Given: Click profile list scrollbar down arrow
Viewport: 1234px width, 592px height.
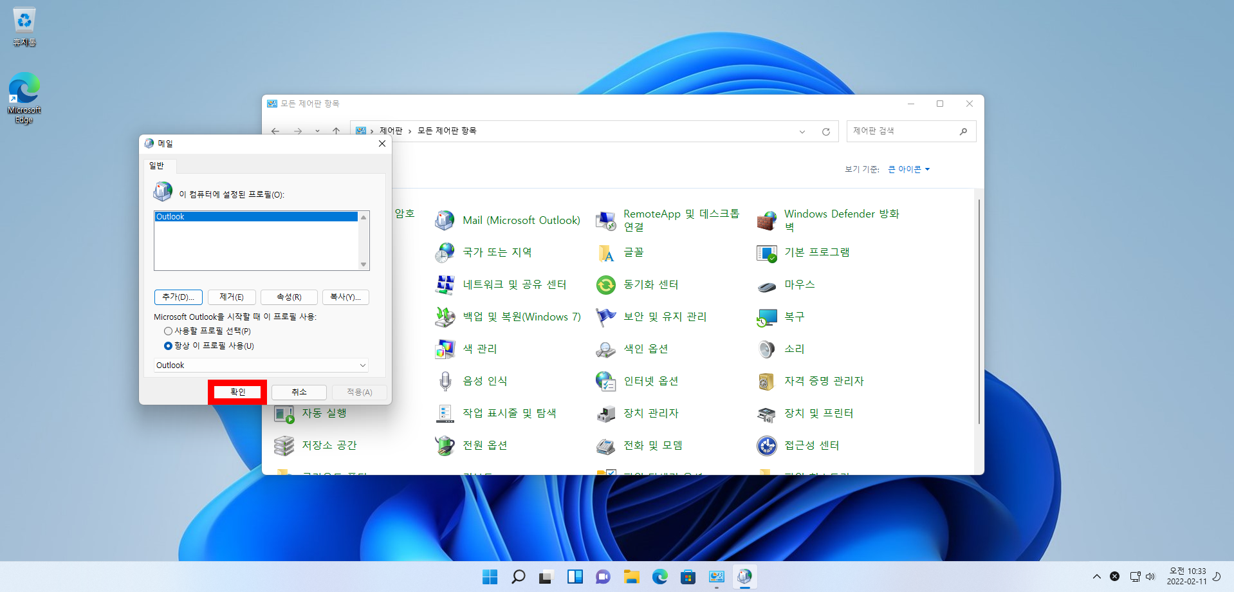Looking at the screenshot, I should [x=364, y=264].
